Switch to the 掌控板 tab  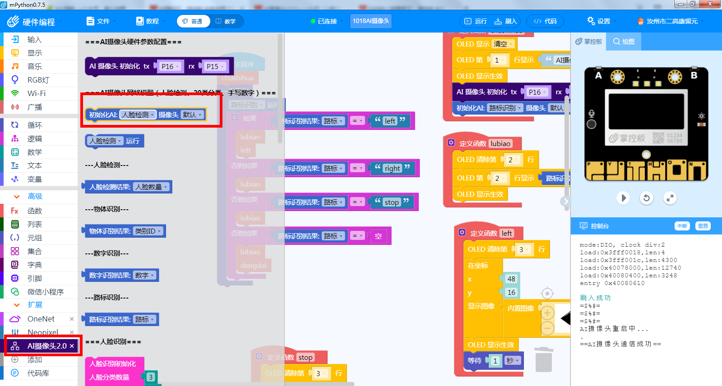pyautogui.click(x=589, y=41)
